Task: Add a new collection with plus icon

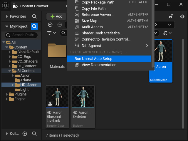Action: tap(25, 134)
